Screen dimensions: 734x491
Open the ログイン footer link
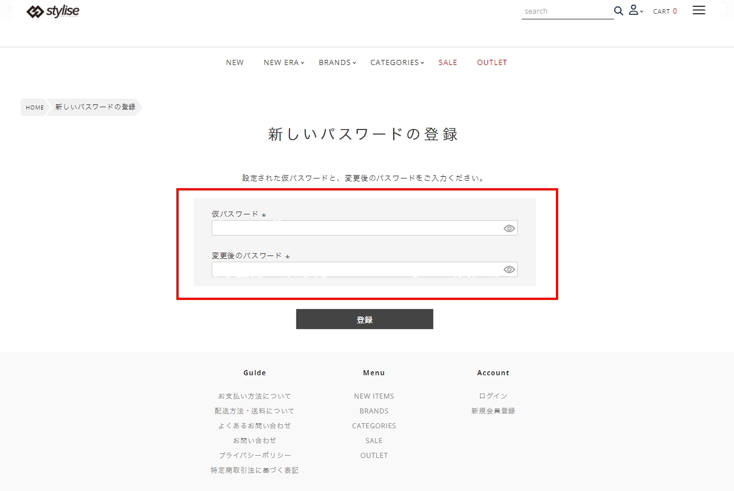tap(493, 396)
